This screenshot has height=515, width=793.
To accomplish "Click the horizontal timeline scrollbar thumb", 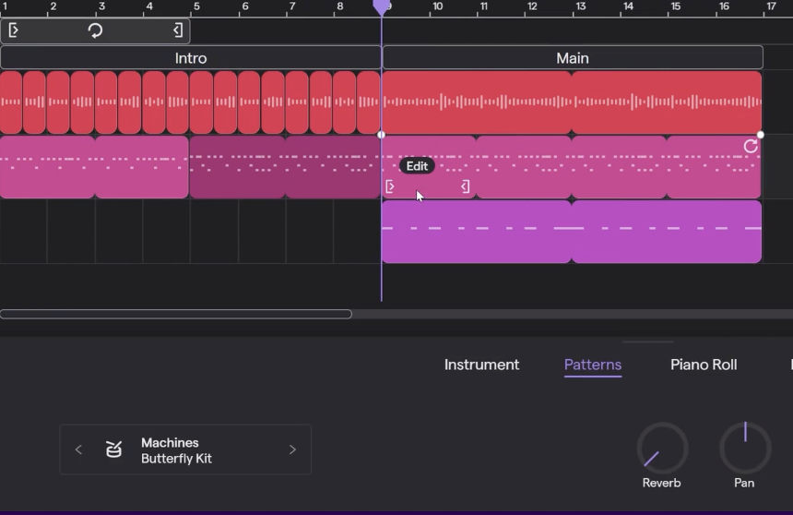I will (176, 314).
